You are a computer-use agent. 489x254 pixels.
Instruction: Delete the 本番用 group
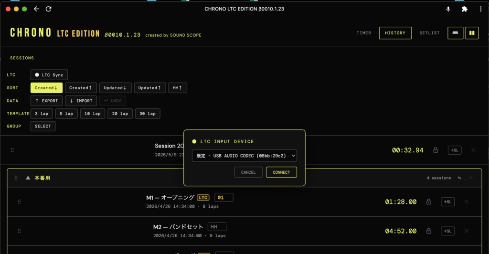(x=471, y=178)
